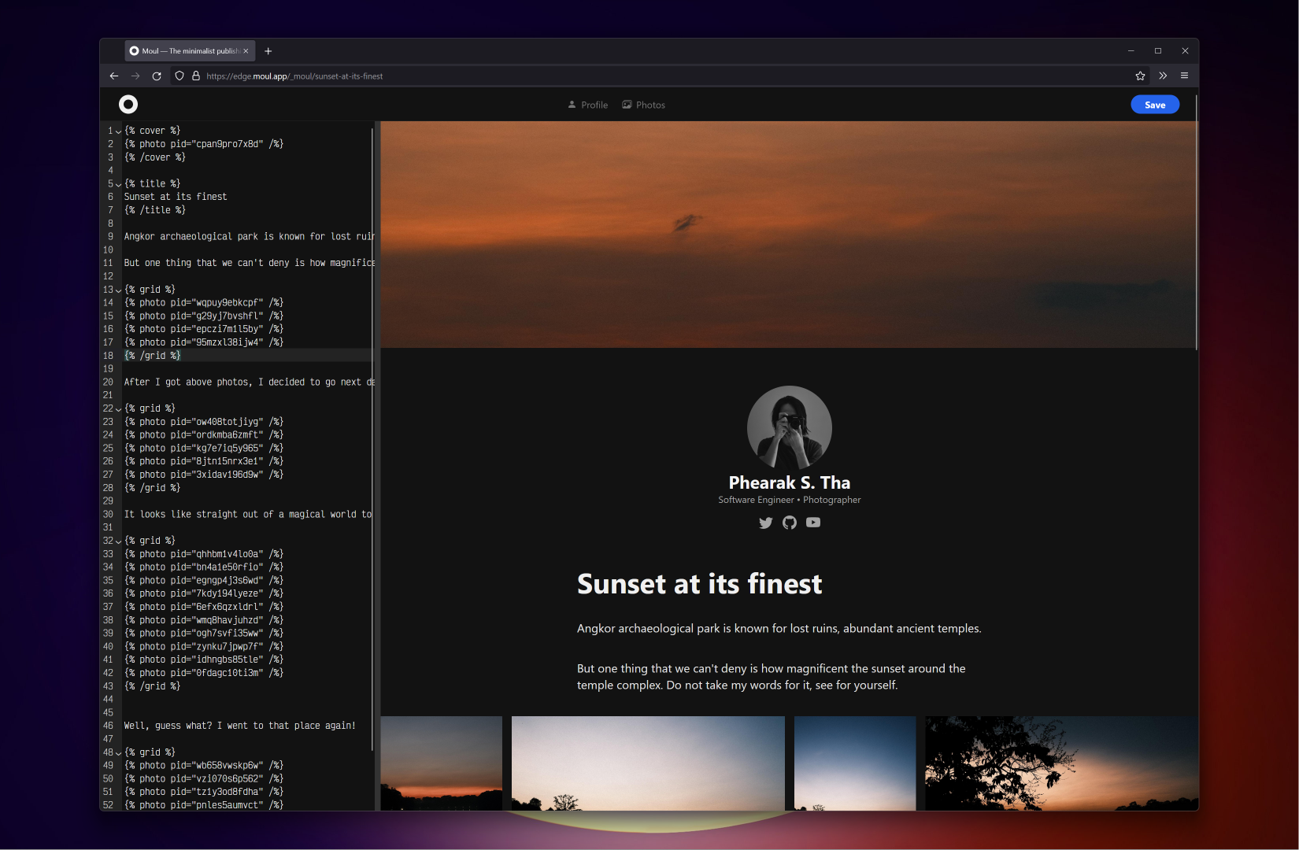Click the line with pid wqpuy9ebkcpf

204,302
